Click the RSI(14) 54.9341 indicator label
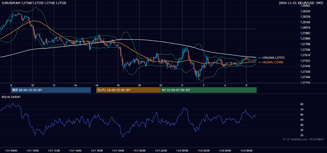The height and width of the screenshot is (153, 327). coord(11,97)
